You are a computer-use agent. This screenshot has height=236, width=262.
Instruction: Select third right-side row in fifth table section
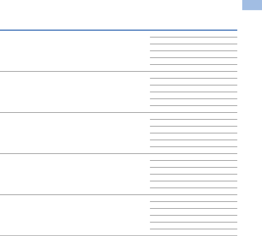(x=193, y=212)
